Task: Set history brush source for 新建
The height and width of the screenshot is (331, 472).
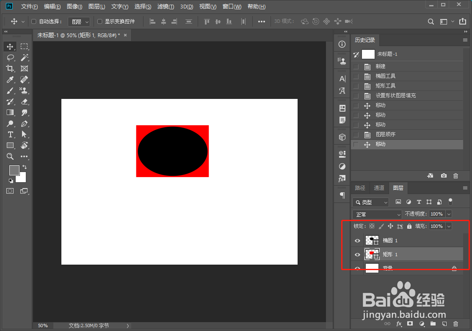Action: click(x=356, y=66)
